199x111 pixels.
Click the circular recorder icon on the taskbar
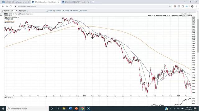(88, 109)
